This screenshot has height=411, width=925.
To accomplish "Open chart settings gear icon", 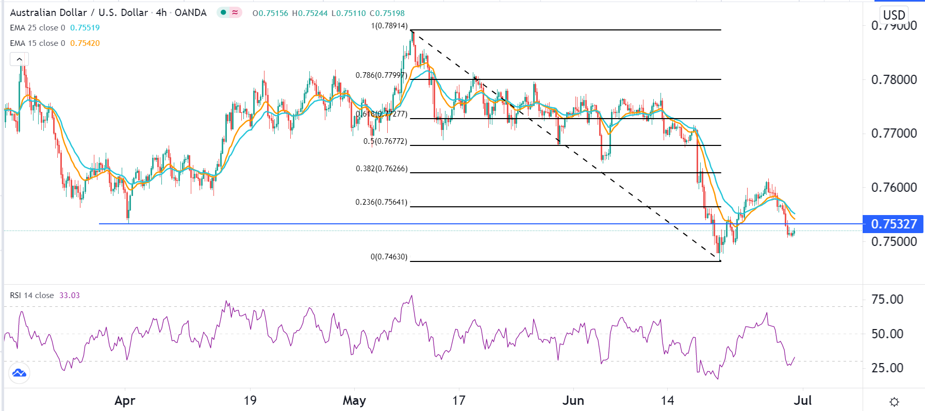I will point(895,402).
